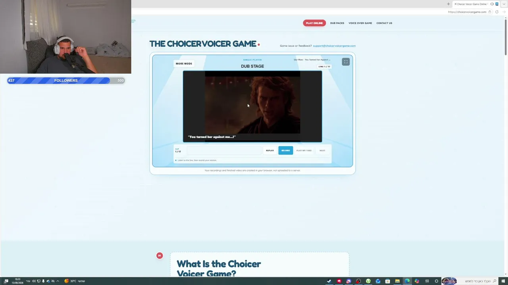Image resolution: width=508 pixels, height=285 pixels.
Task: Click the recording waveform bar beside REPLAY
Action: point(224,150)
